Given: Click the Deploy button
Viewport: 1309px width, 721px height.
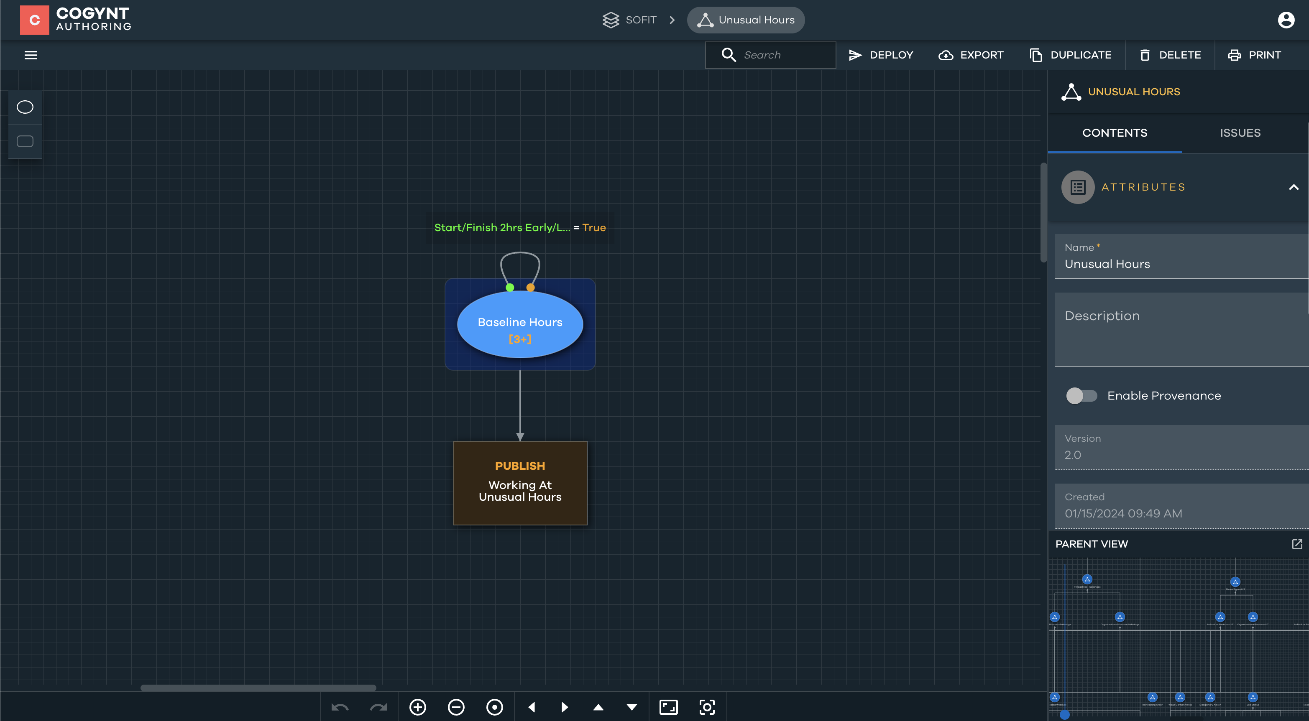Looking at the screenshot, I should click(881, 55).
